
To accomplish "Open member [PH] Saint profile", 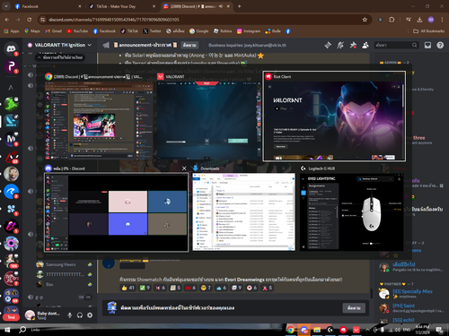I will (410, 308).
